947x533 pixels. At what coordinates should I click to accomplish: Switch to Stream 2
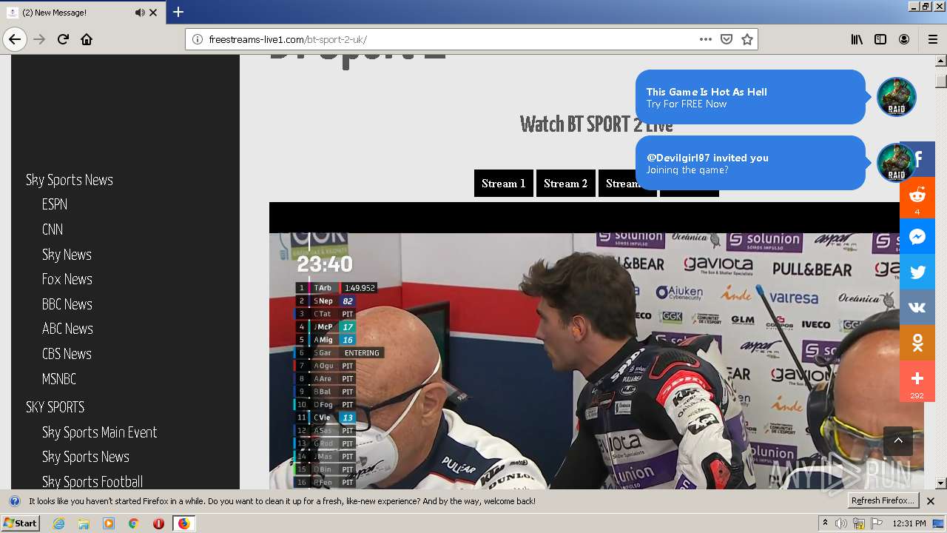click(x=565, y=184)
